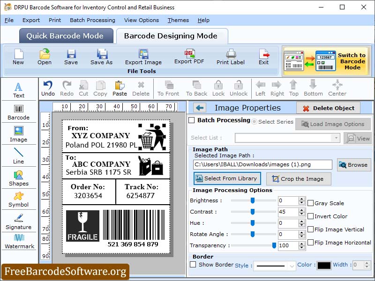Click the Delete toolbar icon
375x281 pixels.
click(x=141, y=89)
